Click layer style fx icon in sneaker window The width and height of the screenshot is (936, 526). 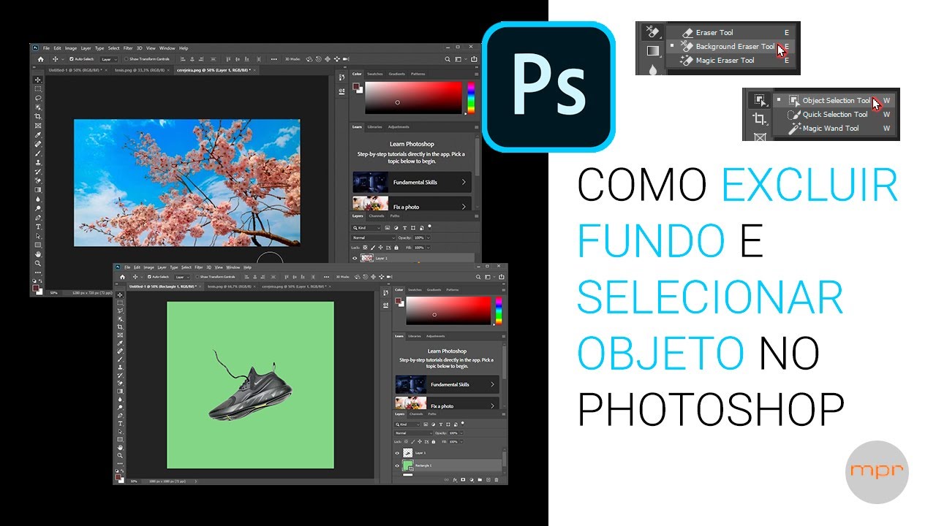(x=455, y=480)
